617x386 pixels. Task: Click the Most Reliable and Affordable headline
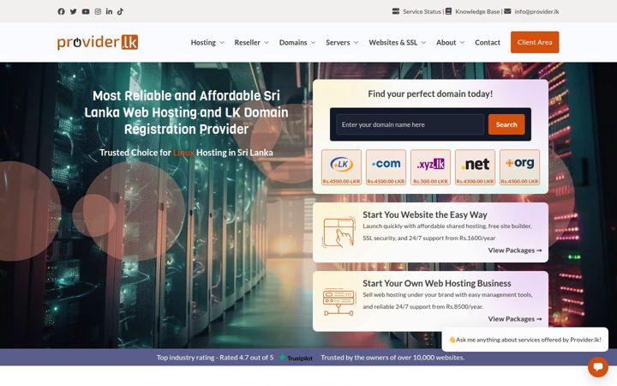[x=186, y=112]
